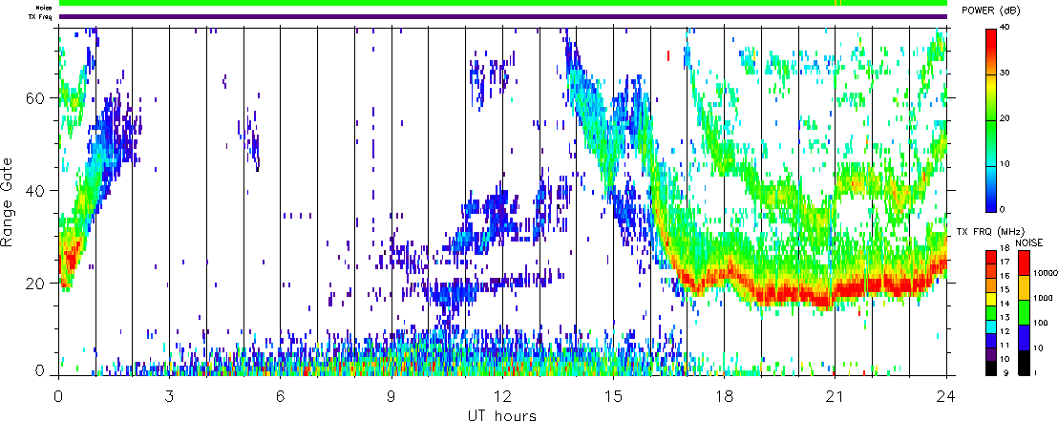The width and height of the screenshot is (1058, 421).
Task: Select the red 18 MHz swatch in TX FRQ legend
Action: pos(990,257)
